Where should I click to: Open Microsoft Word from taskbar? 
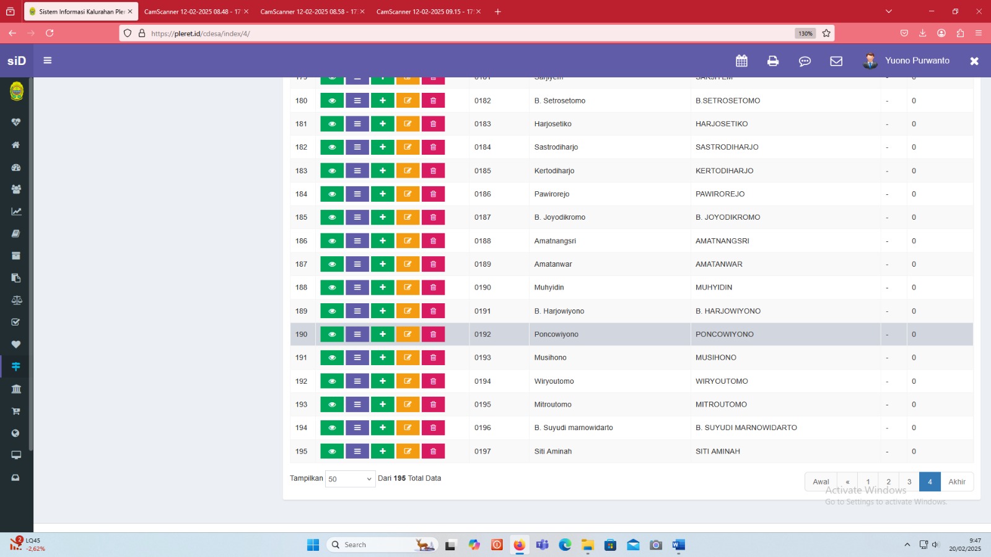click(678, 545)
